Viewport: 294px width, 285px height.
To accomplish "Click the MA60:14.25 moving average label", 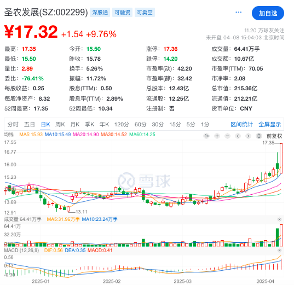I will pos(142,135).
